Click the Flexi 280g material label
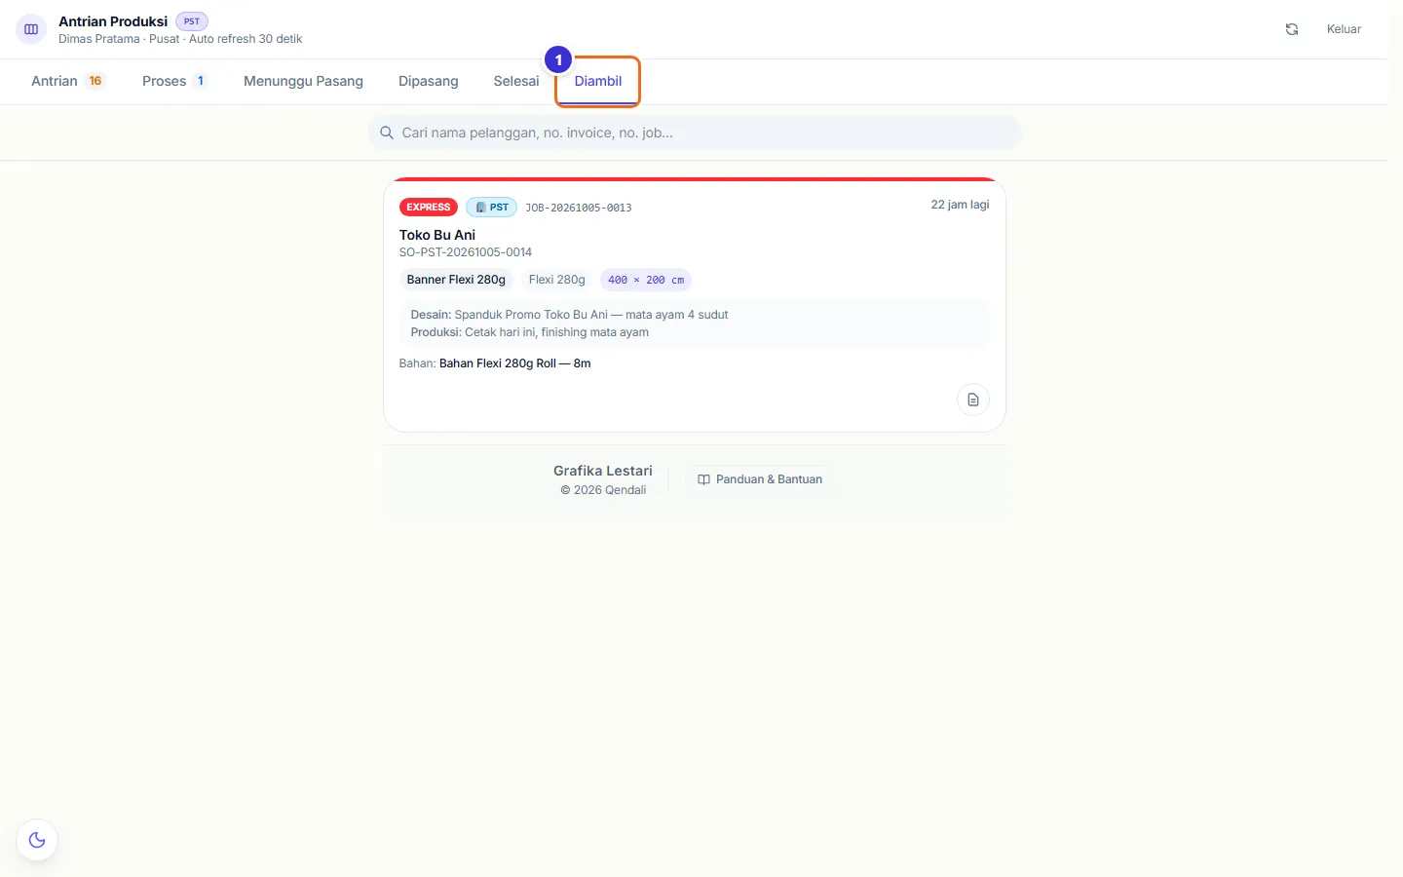Image resolution: width=1403 pixels, height=877 pixels. point(557,280)
